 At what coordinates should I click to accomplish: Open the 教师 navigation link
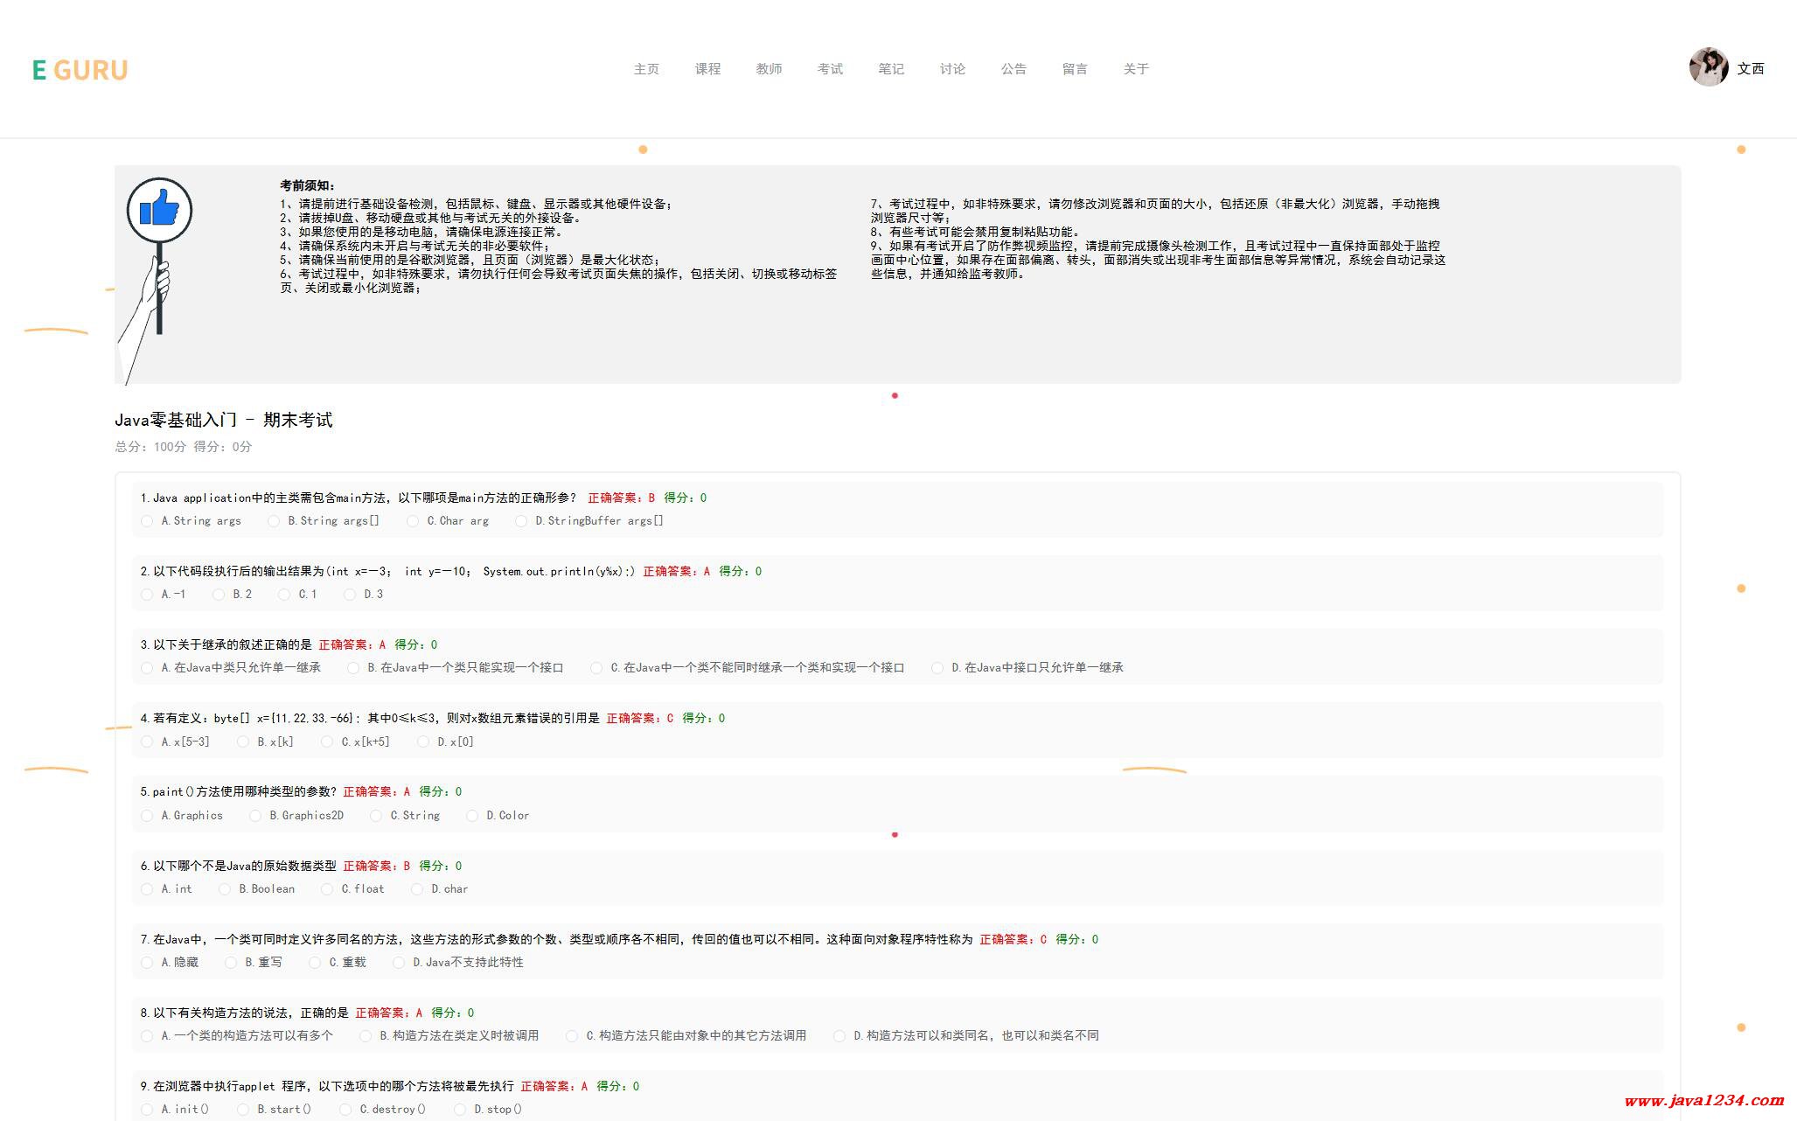coord(769,69)
